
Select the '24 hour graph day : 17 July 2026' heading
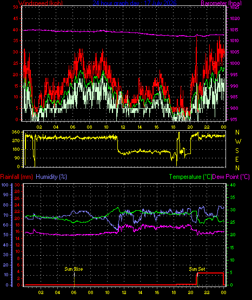[135, 3]
